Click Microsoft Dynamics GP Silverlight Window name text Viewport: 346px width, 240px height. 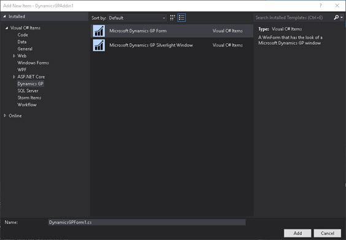pyautogui.click(x=151, y=45)
